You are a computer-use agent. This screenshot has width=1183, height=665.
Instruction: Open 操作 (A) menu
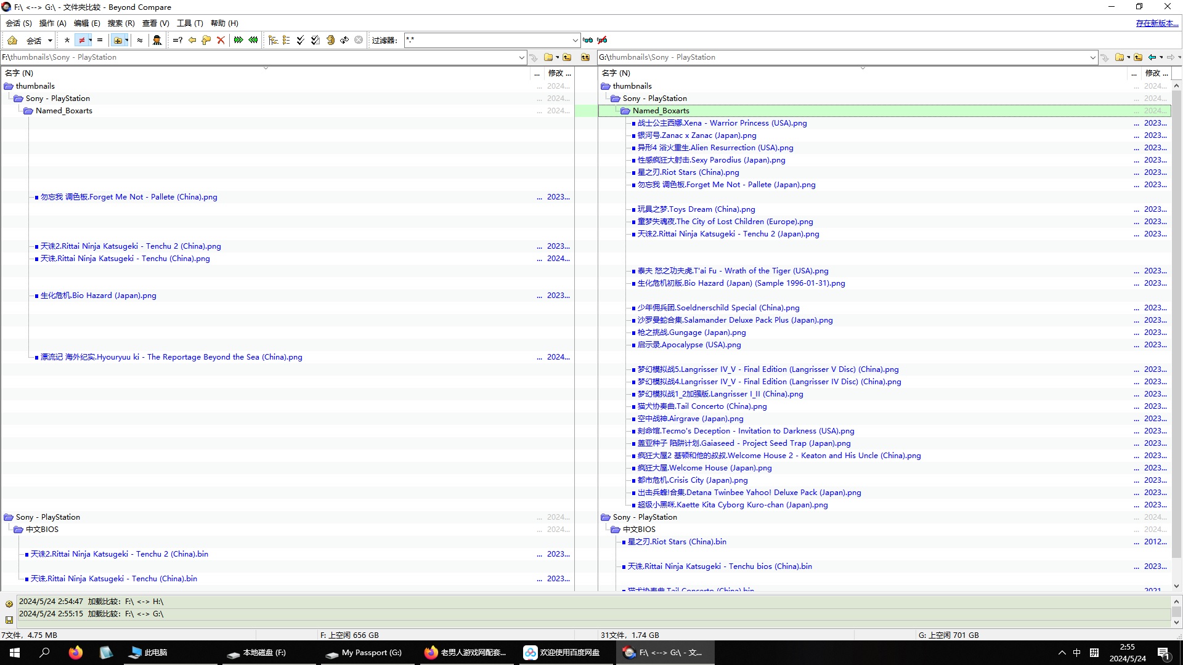coord(52,23)
